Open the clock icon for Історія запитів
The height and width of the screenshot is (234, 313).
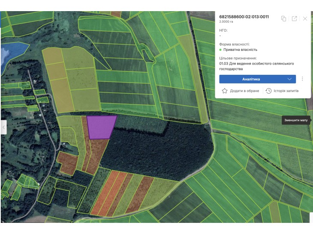268,91
